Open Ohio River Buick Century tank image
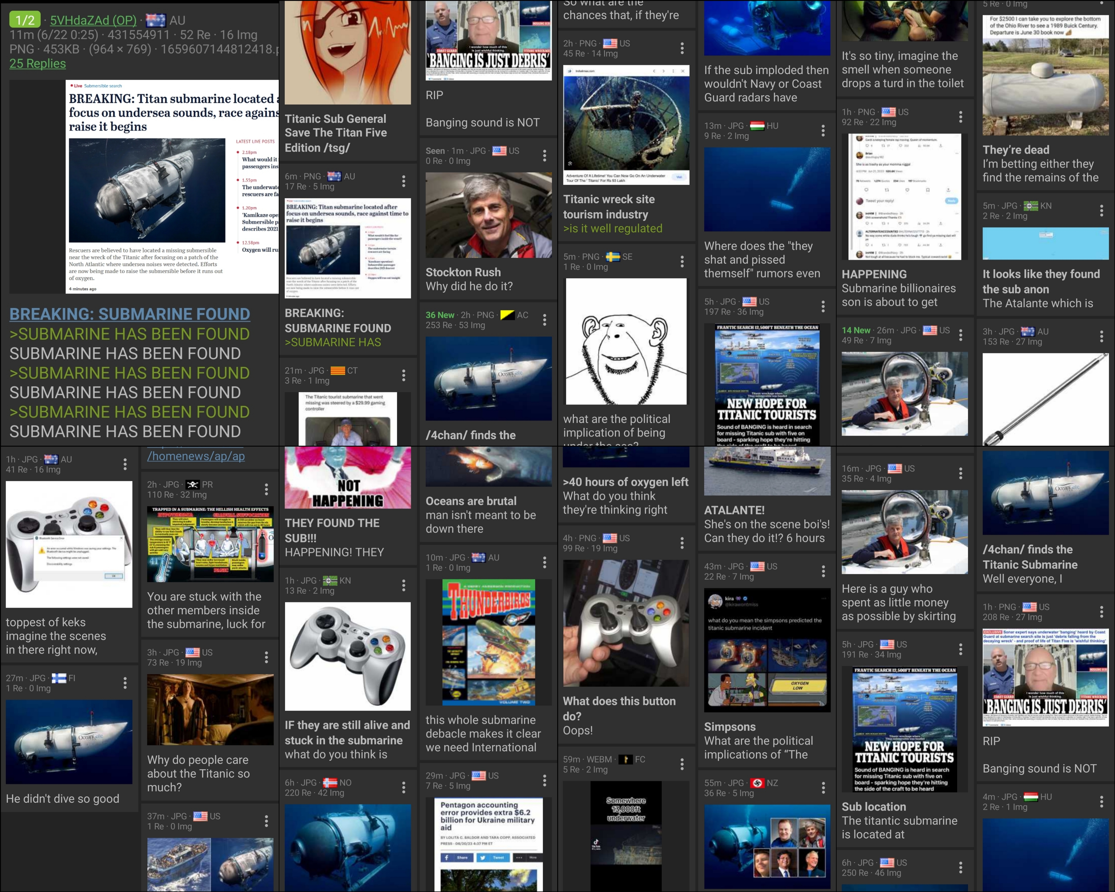 click(x=1045, y=75)
